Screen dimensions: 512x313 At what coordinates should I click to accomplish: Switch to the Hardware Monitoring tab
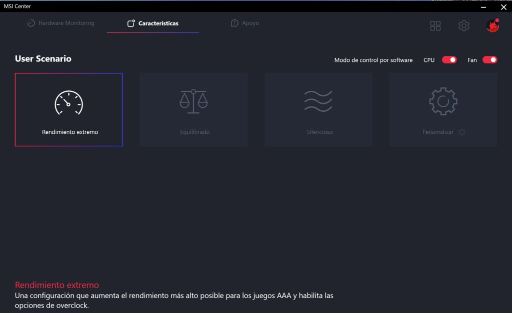60,23
